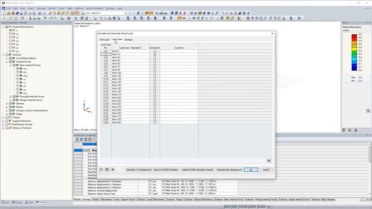Click Open in RWIND Simulation button
The image size is (372, 209).
click(166, 170)
